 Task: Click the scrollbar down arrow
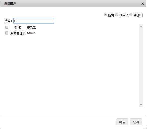coord(141,105)
